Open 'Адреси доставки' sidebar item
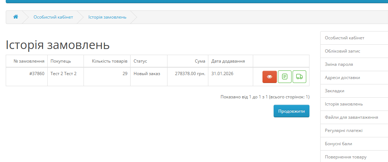Screen dimensions: 388x162 click(354, 78)
